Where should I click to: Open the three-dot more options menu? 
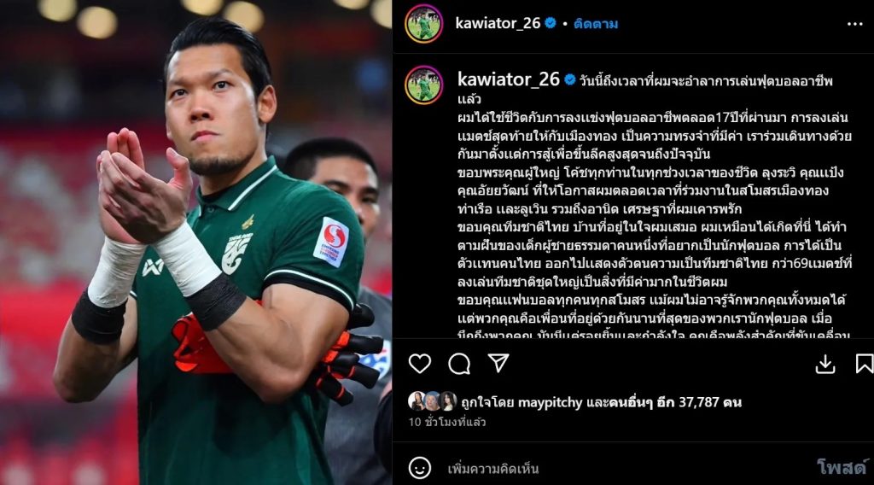pos(854,24)
